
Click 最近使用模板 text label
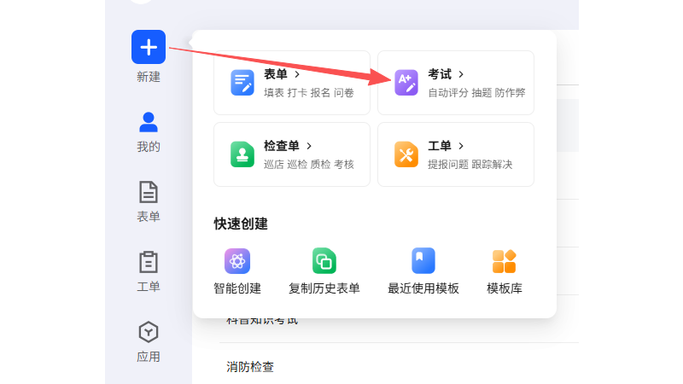pos(423,288)
